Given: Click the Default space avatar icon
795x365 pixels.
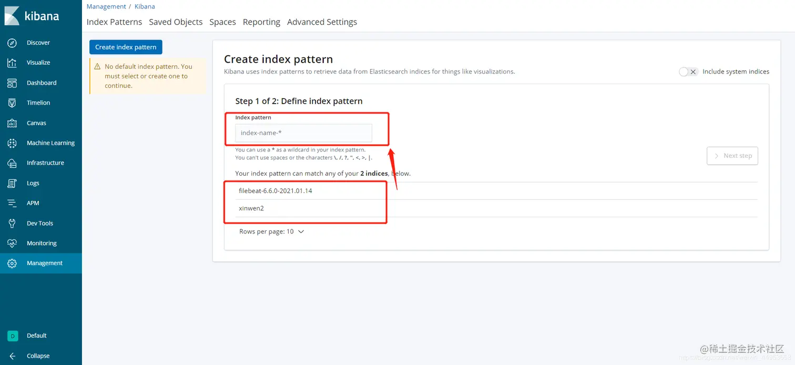Looking at the screenshot, I should [x=13, y=336].
